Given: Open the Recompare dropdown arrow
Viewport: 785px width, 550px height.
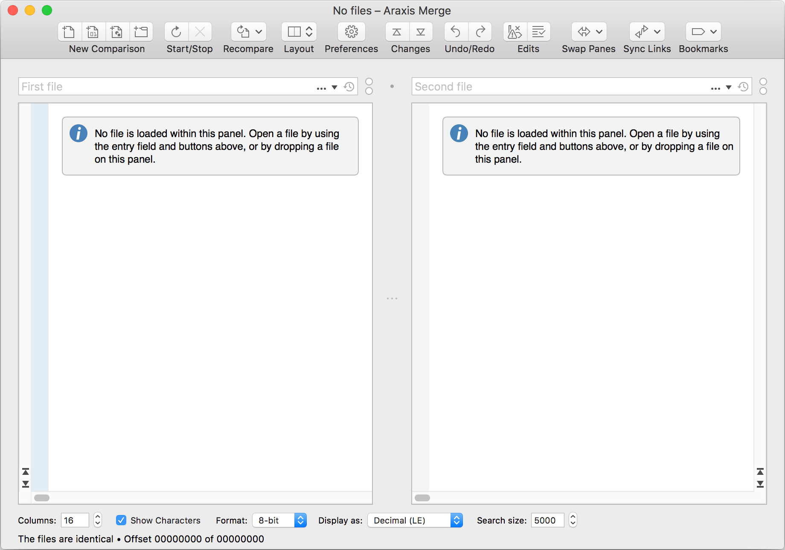Looking at the screenshot, I should pos(259,32).
